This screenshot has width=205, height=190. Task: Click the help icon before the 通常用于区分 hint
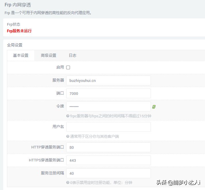68,136
